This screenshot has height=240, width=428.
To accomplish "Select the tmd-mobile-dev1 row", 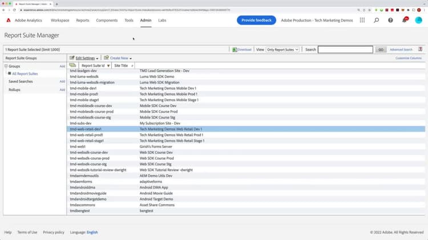I will (246, 88).
